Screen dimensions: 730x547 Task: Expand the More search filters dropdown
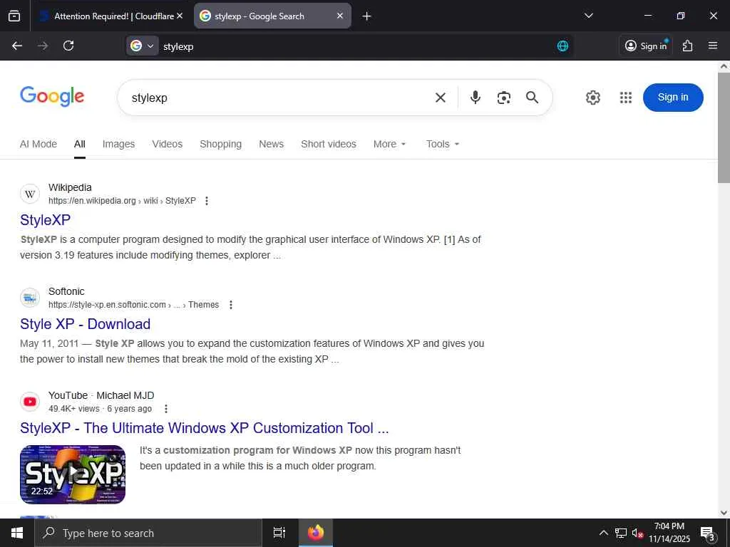tap(390, 144)
